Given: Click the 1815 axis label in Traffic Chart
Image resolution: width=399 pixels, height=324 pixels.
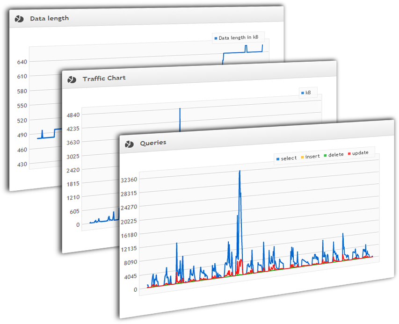Looking at the screenshot, I should 73,184.
